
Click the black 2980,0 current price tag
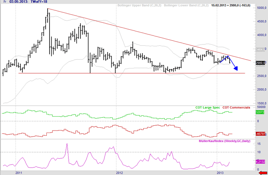click(x=260, y=63)
